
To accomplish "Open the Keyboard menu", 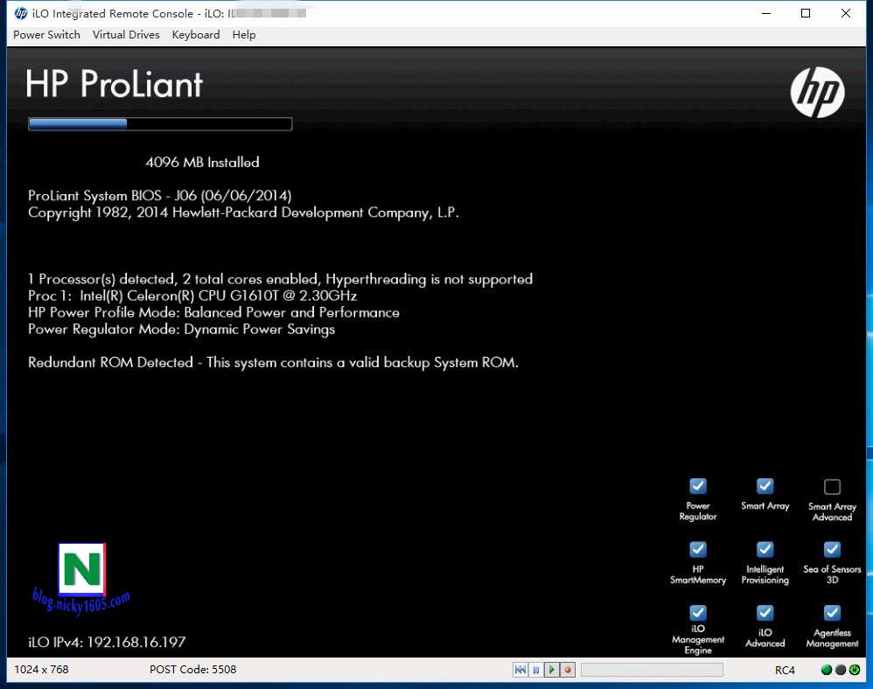I will (x=195, y=35).
